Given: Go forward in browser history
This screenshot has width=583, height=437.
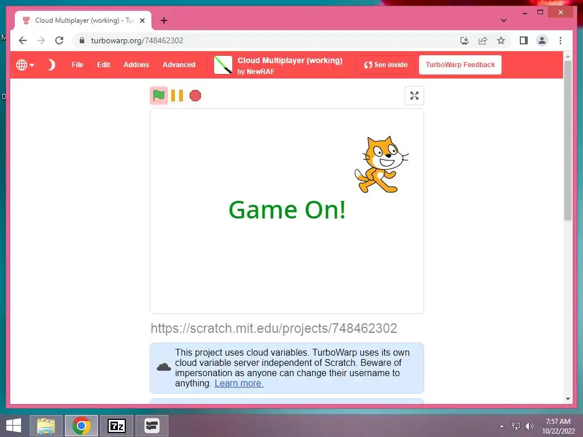Looking at the screenshot, I should point(41,40).
